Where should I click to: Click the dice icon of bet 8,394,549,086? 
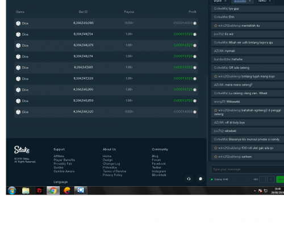coord(18,23)
